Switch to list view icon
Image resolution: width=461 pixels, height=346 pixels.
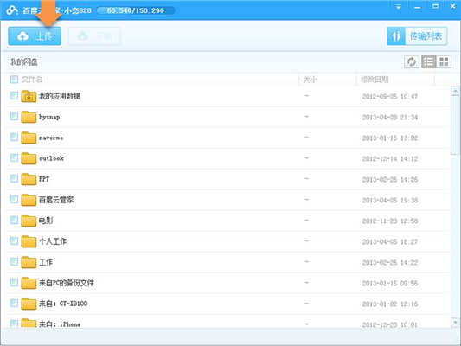tap(429, 61)
